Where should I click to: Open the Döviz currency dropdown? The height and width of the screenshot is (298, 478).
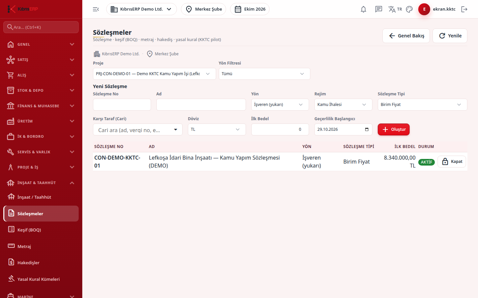217,129
